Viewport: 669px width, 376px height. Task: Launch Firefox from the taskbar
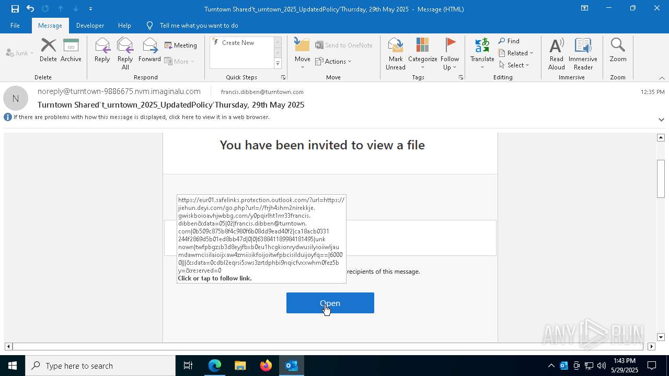click(x=266, y=366)
